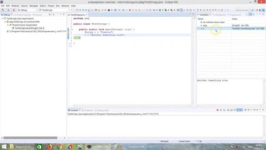Click the Quick Access search field
The width and height of the screenshot is (266, 150).
click(x=242, y=10)
